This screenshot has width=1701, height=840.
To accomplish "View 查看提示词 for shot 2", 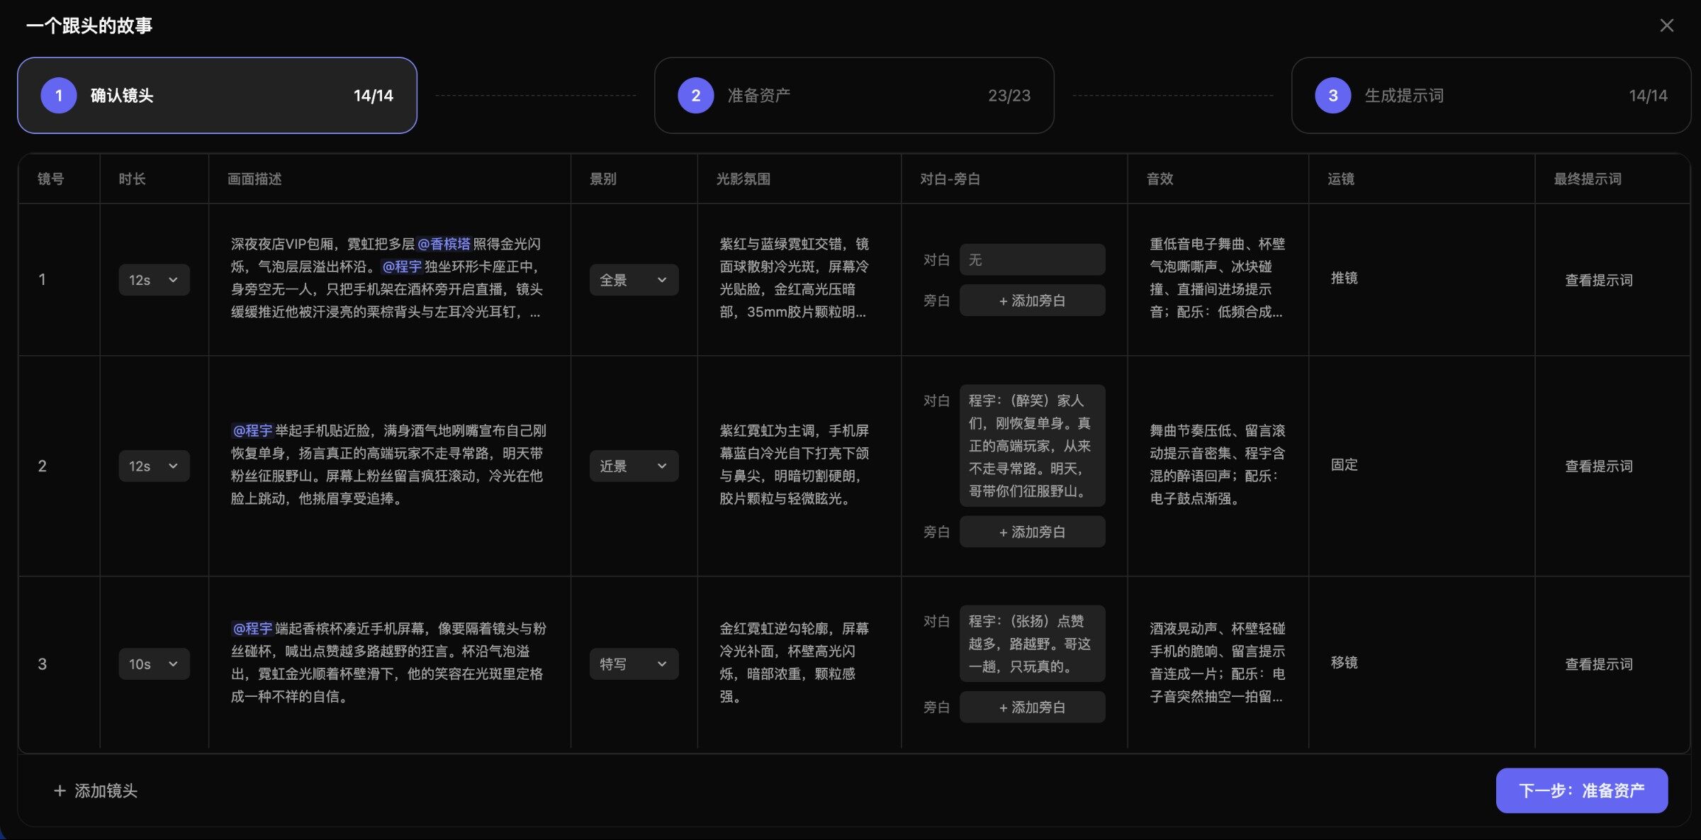I will [x=1599, y=466].
